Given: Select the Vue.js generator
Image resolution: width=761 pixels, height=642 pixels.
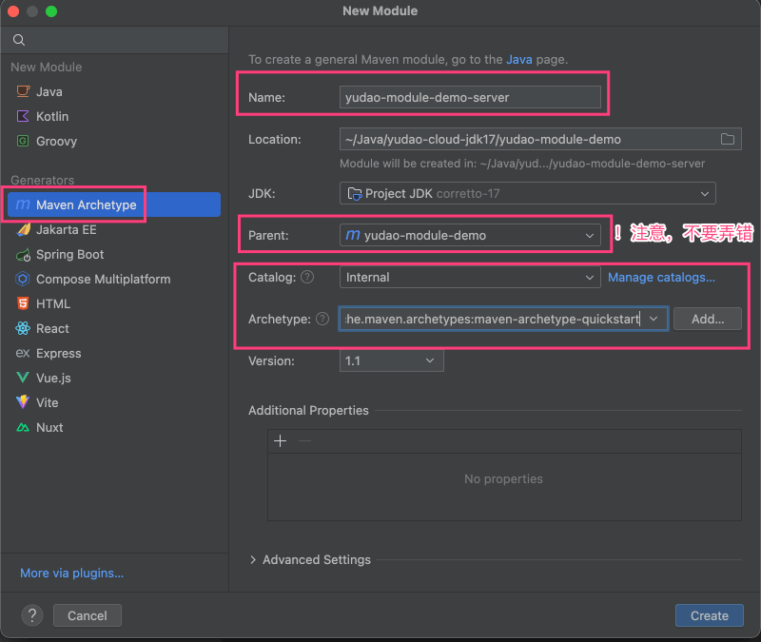Looking at the screenshot, I should [x=53, y=378].
